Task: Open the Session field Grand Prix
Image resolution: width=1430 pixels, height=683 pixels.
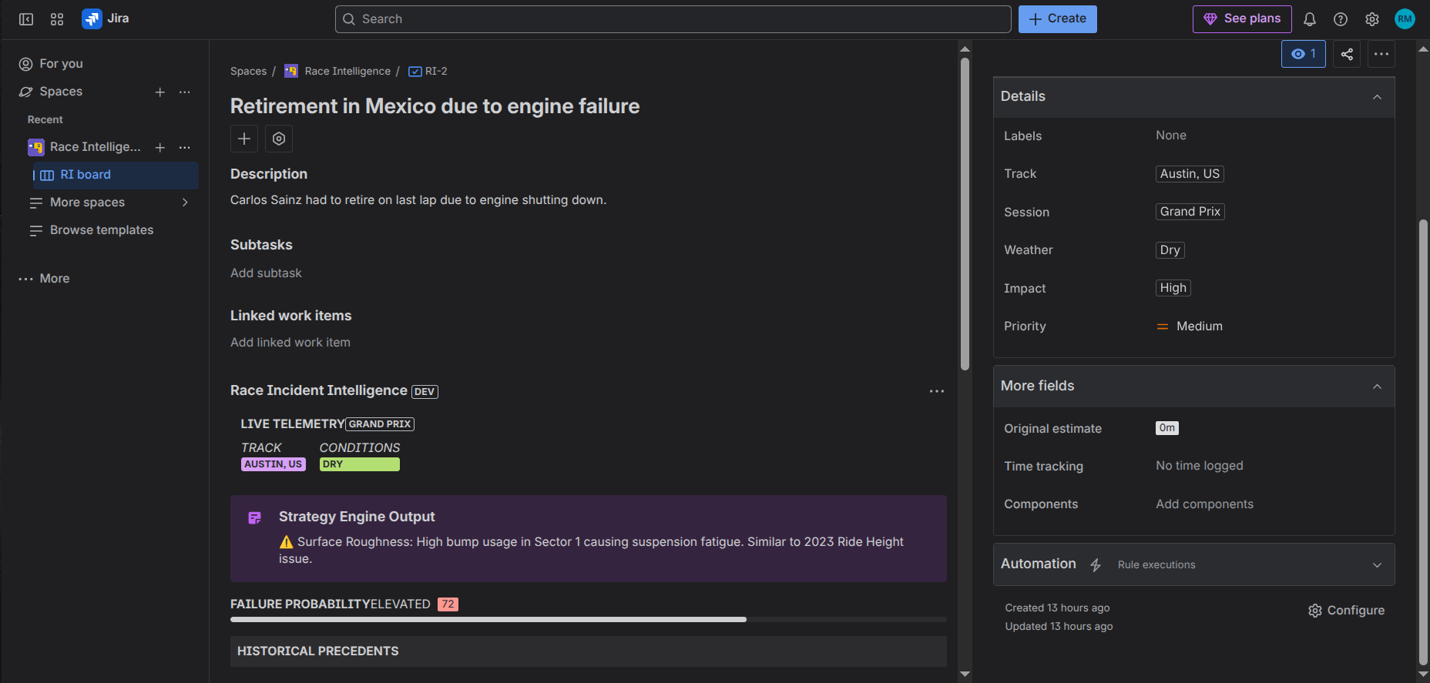Action: coord(1190,212)
